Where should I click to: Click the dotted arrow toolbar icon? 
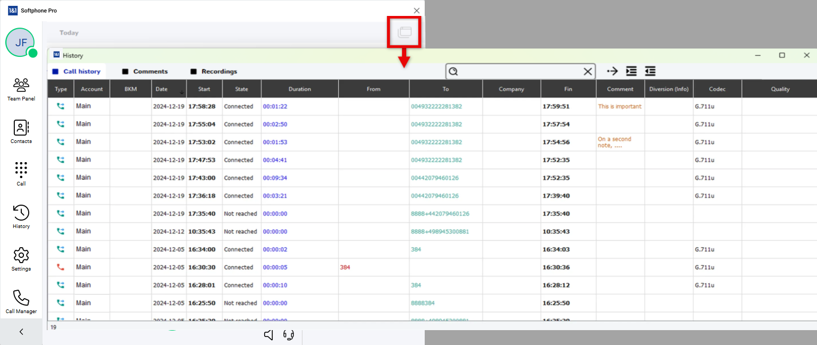(x=612, y=71)
